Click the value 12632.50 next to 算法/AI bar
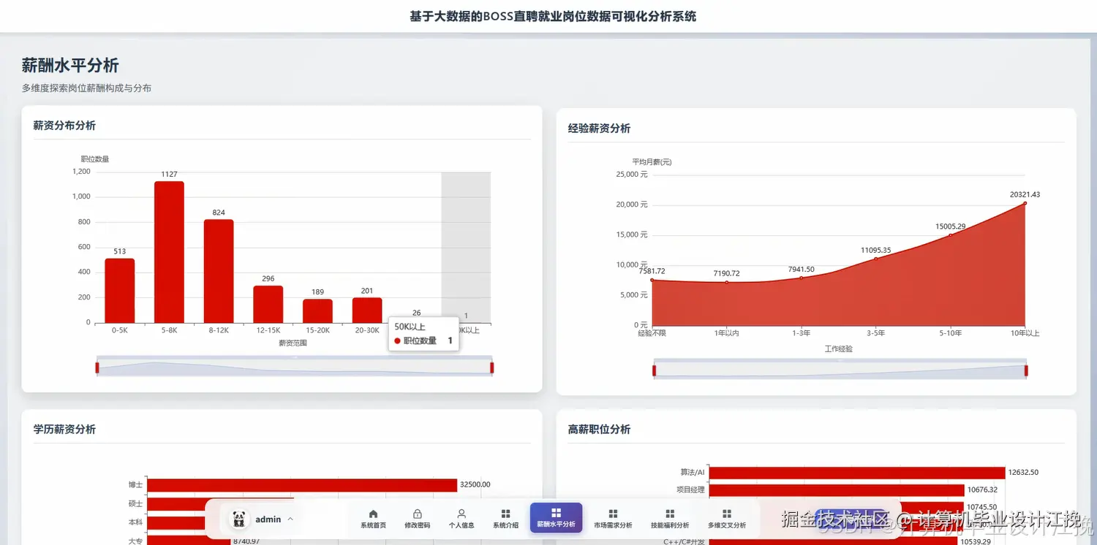 1024,473
